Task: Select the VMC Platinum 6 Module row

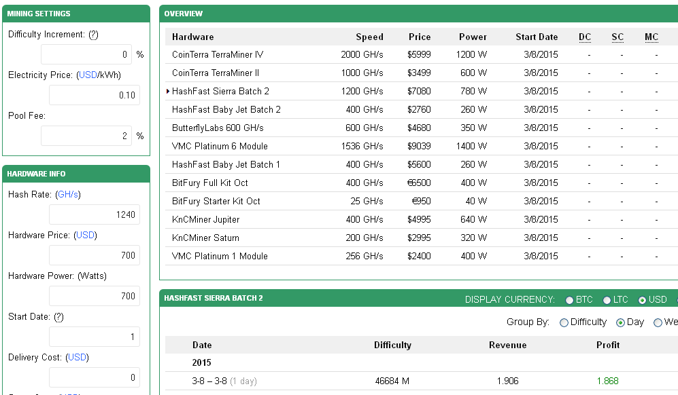Action: click(x=422, y=147)
